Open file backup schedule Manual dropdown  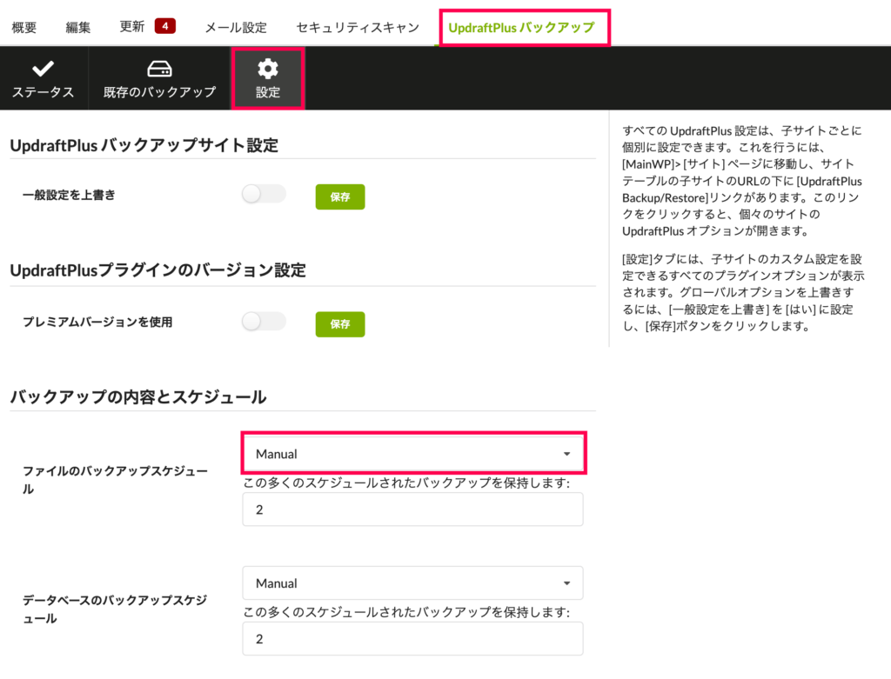[413, 454]
